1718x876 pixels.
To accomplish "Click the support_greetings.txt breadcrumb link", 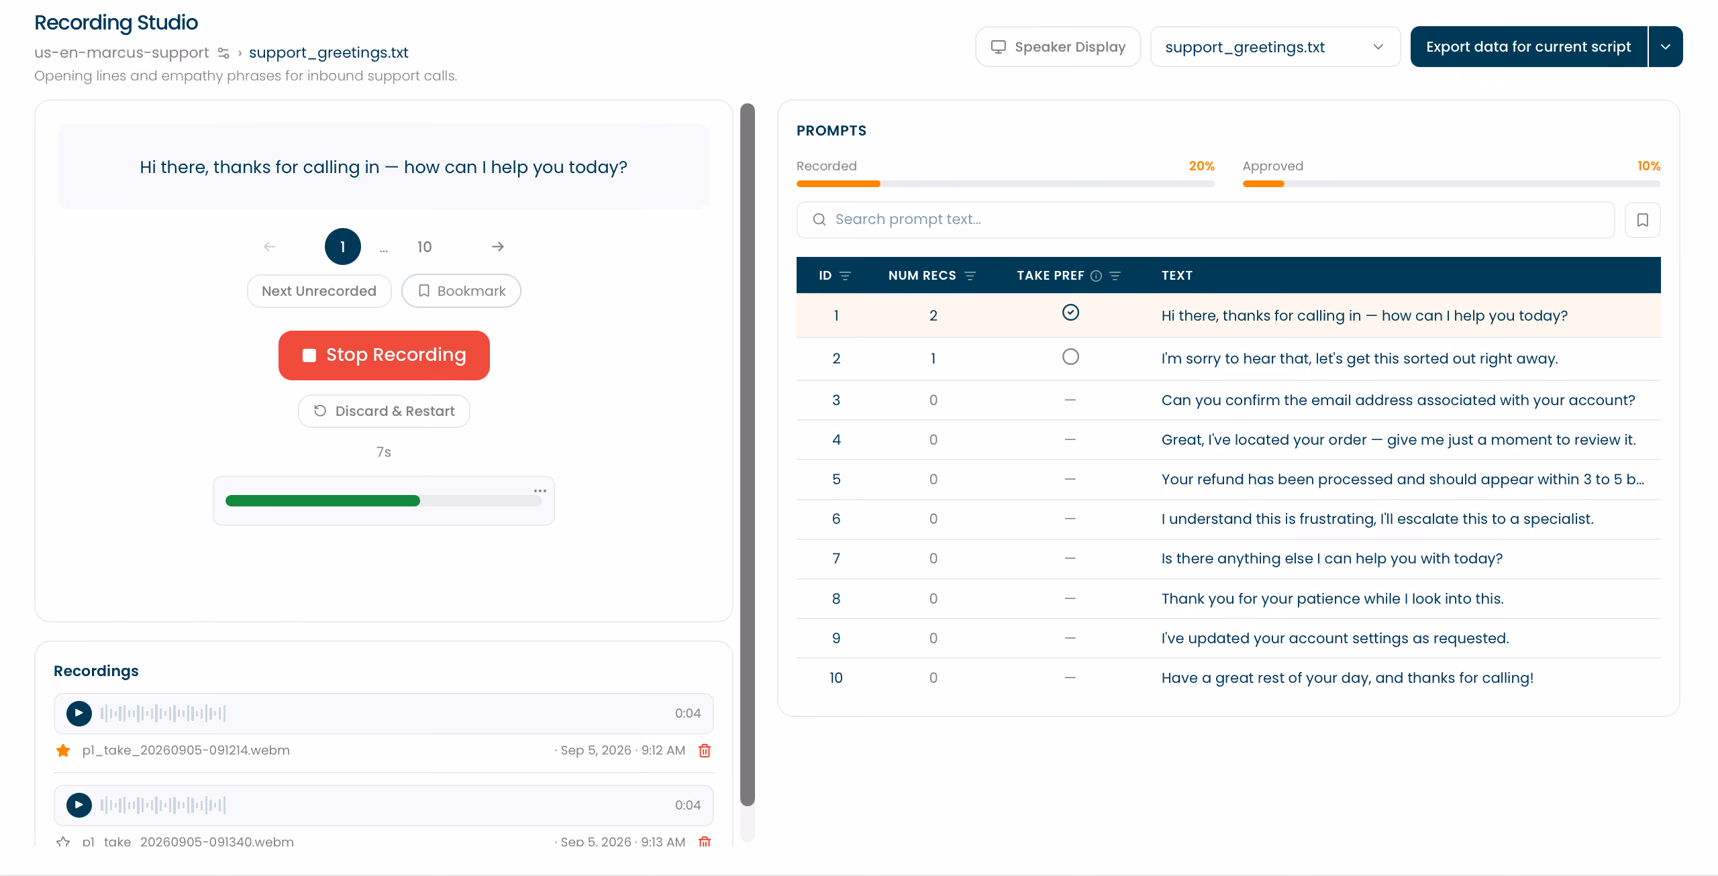I will pos(329,52).
